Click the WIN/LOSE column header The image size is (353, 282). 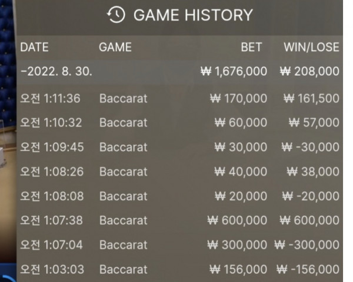click(311, 48)
